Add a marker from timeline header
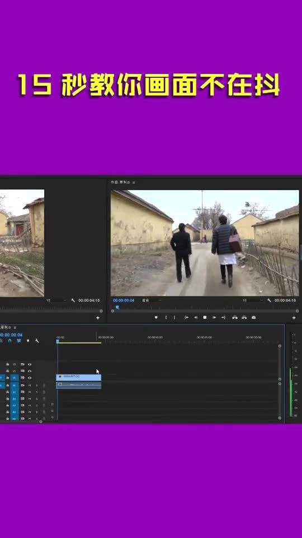302x538 pixels. pyautogui.click(x=28, y=341)
